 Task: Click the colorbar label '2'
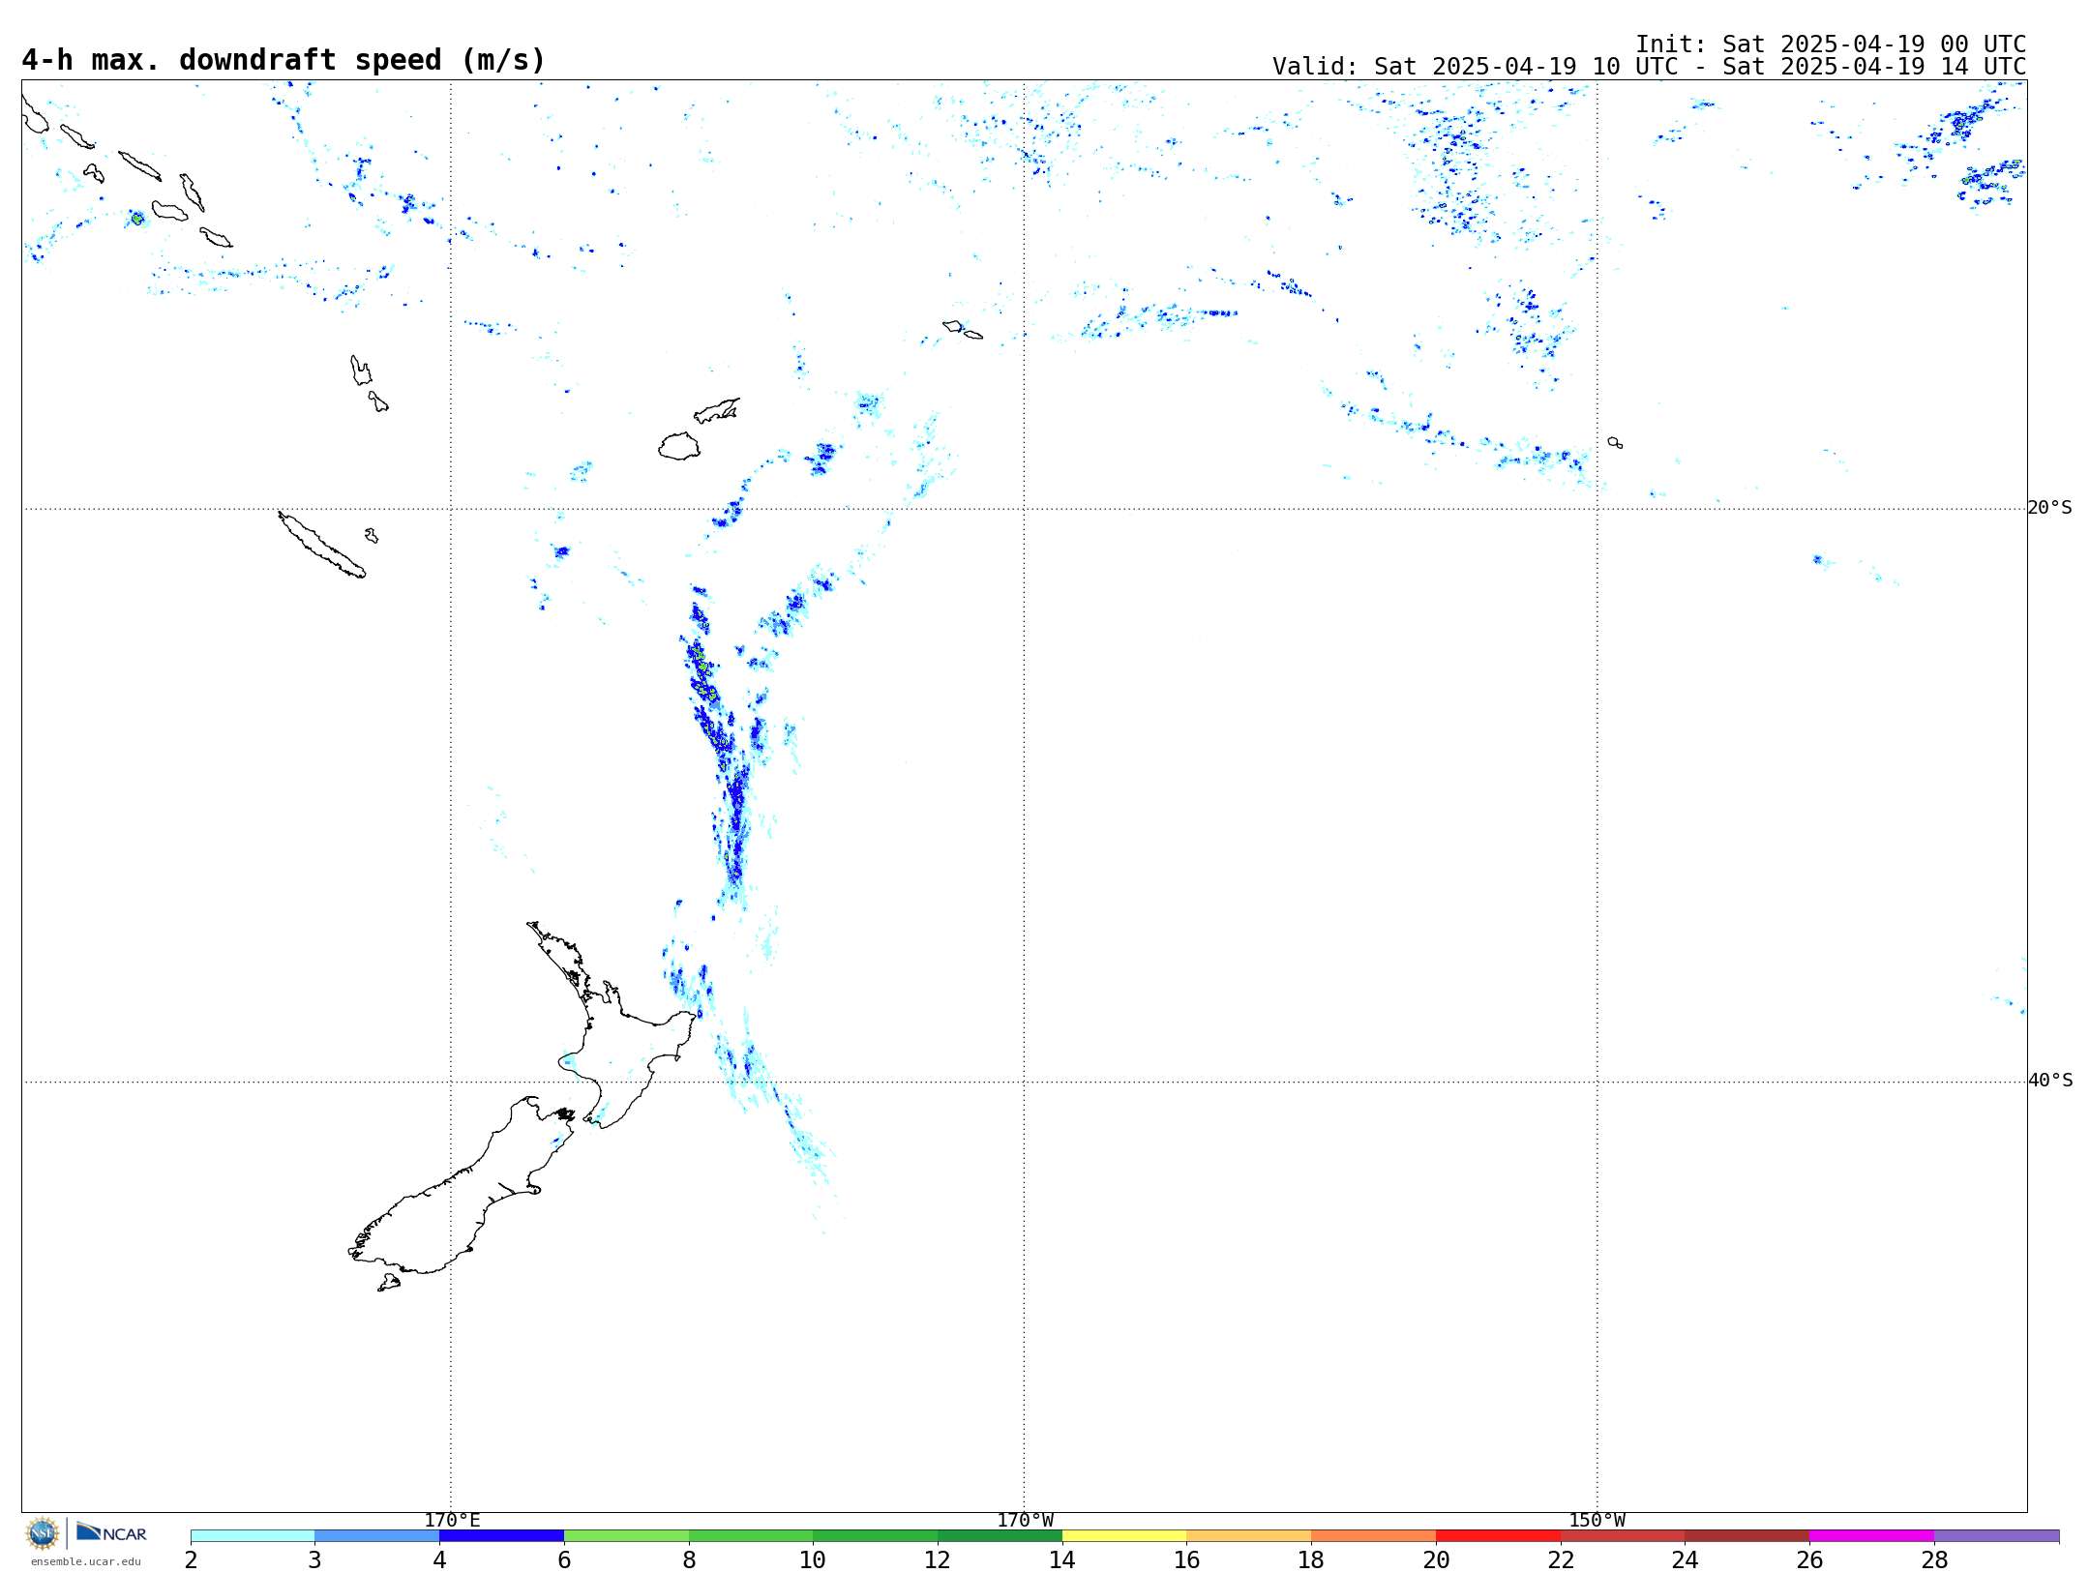pos(191,1559)
